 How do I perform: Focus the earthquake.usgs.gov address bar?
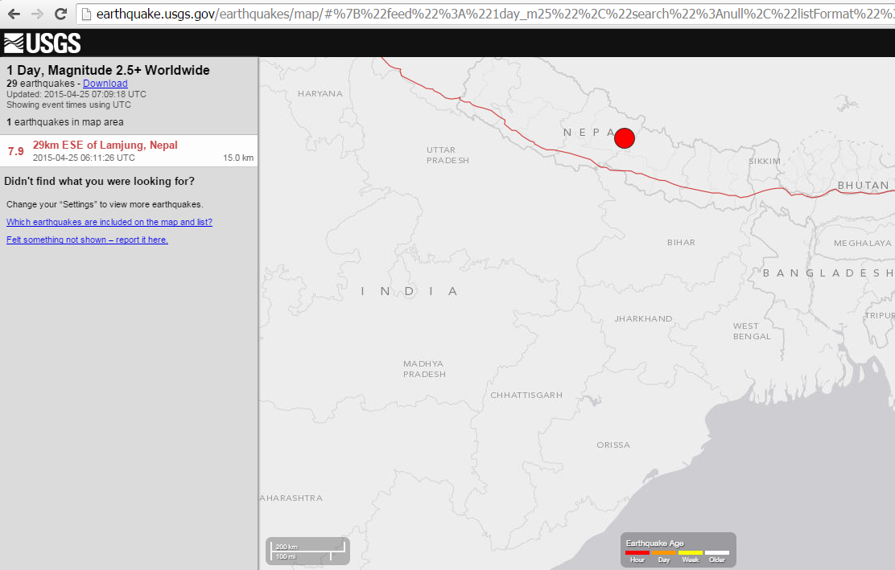tap(483, 14)
